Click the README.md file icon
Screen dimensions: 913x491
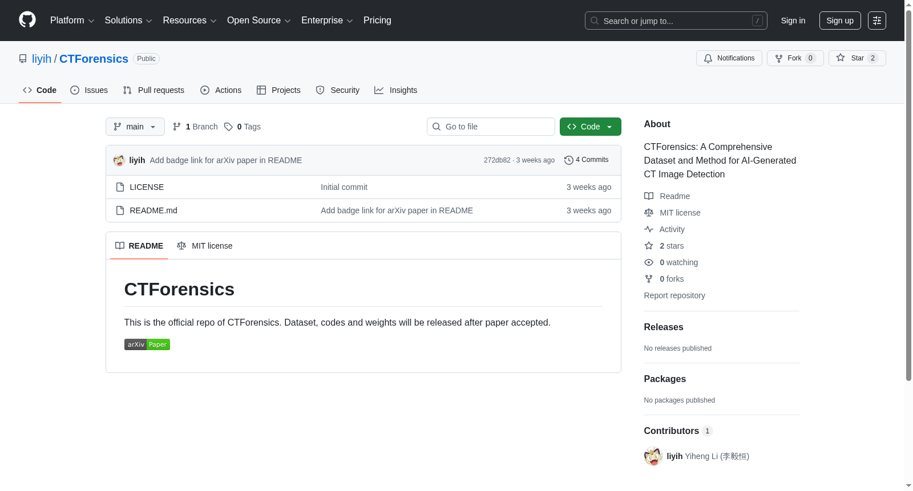click(120, 210)
